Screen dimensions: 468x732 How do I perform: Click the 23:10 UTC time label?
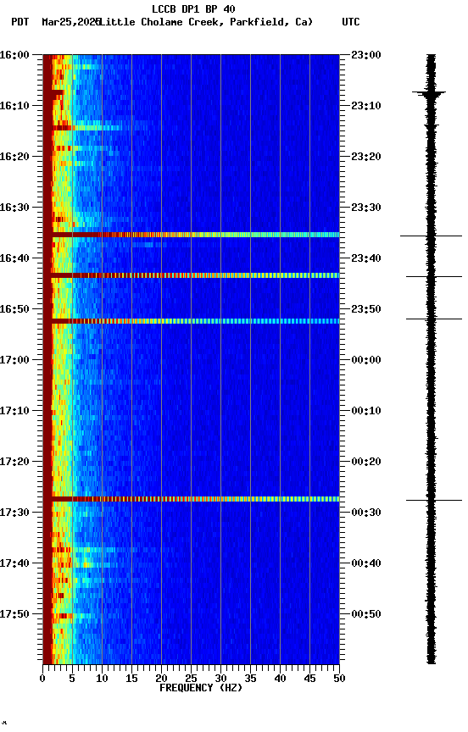point(366,106)
